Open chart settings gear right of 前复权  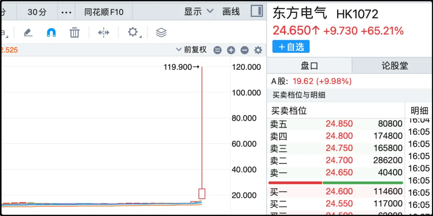pyautogui.click(x=258, y=50)
